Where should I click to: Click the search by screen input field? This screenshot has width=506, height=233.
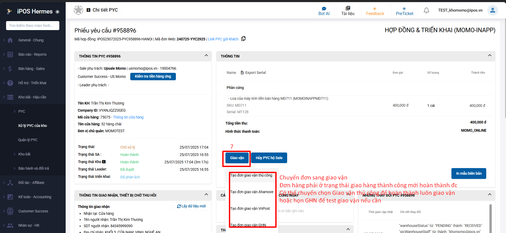(x=33, y=26)
